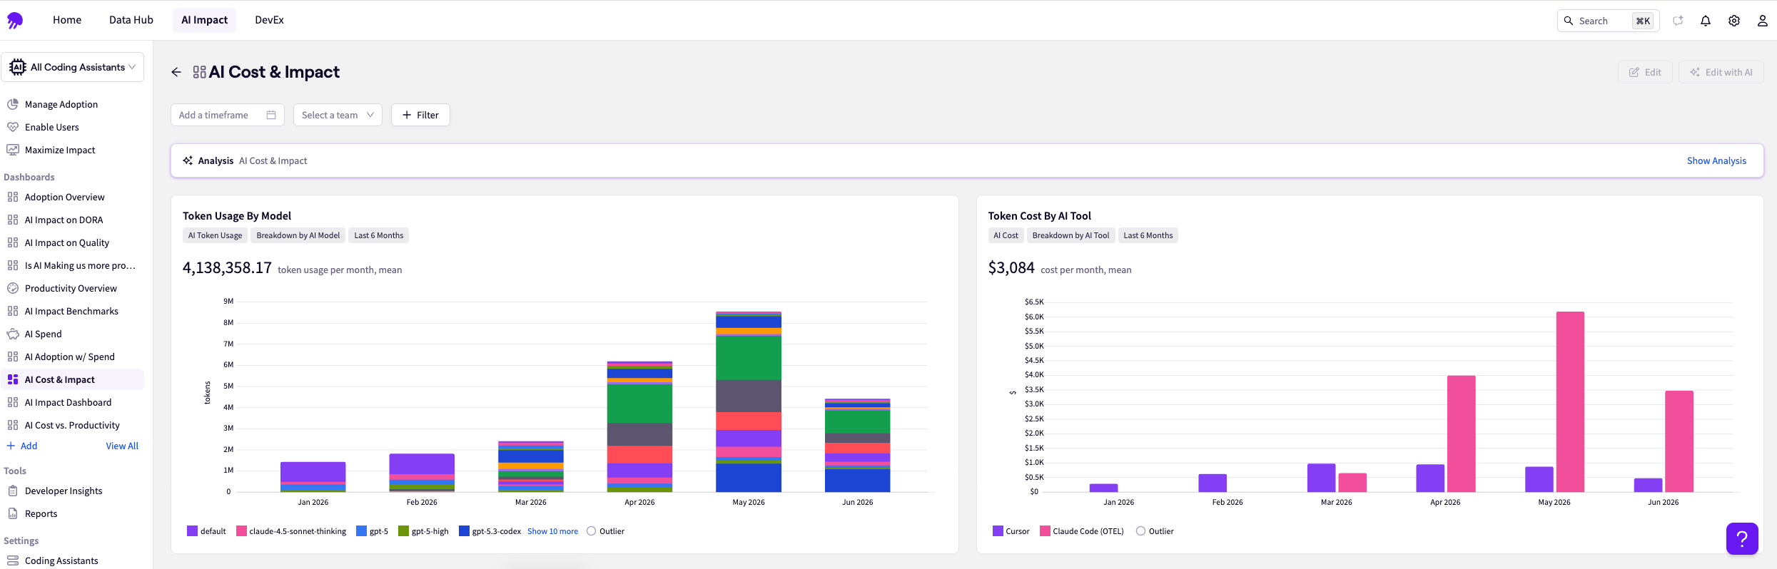
Task: Click the Filter button
Action: (420, 115)
